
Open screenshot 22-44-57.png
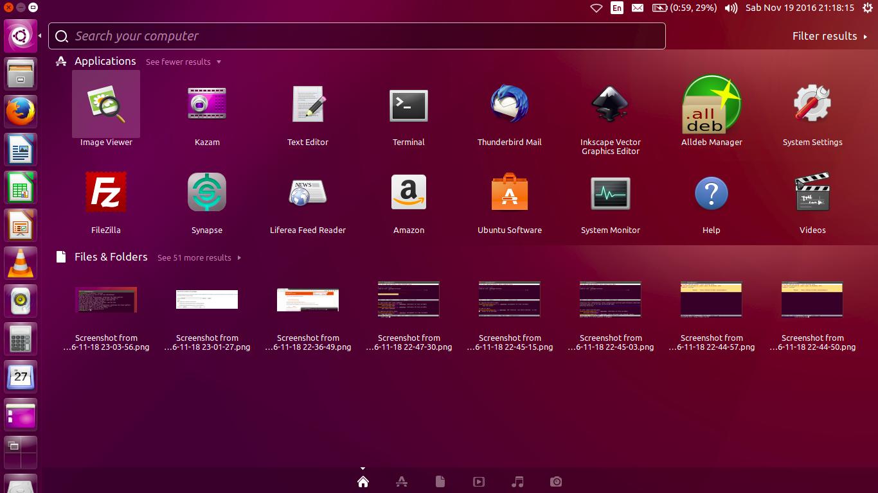click(x=712, y=299)
